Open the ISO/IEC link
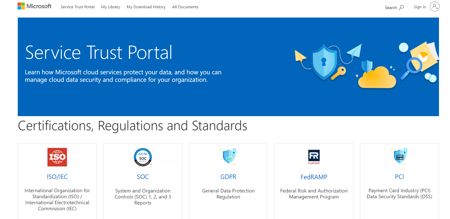The width and height of the screenshot is (450, 219). coord(57,177)
